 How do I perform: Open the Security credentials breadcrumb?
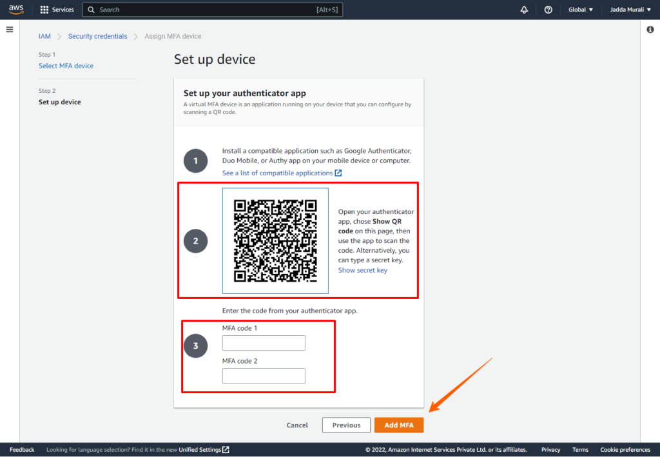click(x=98, y=36)
